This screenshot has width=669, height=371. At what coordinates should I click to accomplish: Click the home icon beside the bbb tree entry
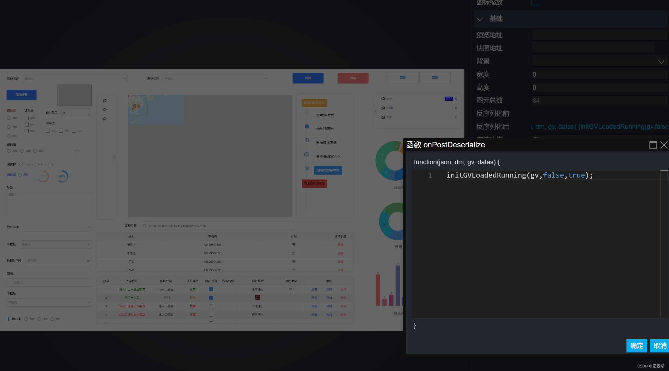click(x=383, y=107)
